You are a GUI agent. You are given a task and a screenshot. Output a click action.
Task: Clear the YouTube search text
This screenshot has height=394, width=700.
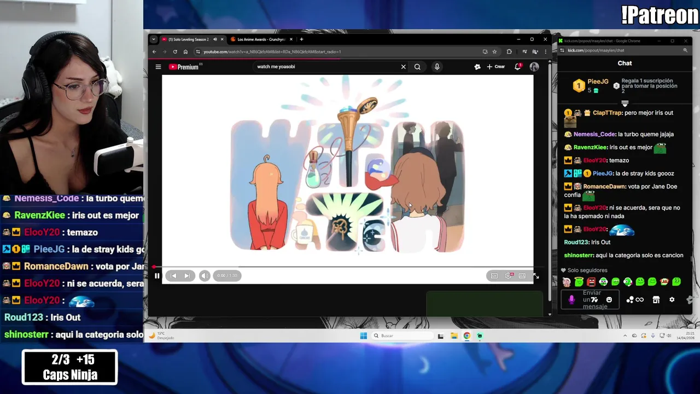click(404, 67)
